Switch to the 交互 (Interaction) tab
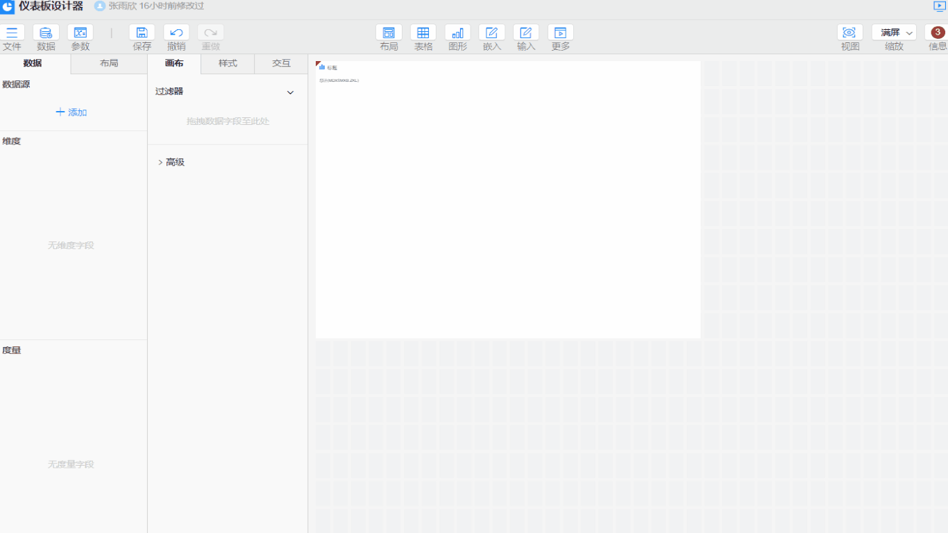Viewport: 948px width, 533px height. click(281, 63)
